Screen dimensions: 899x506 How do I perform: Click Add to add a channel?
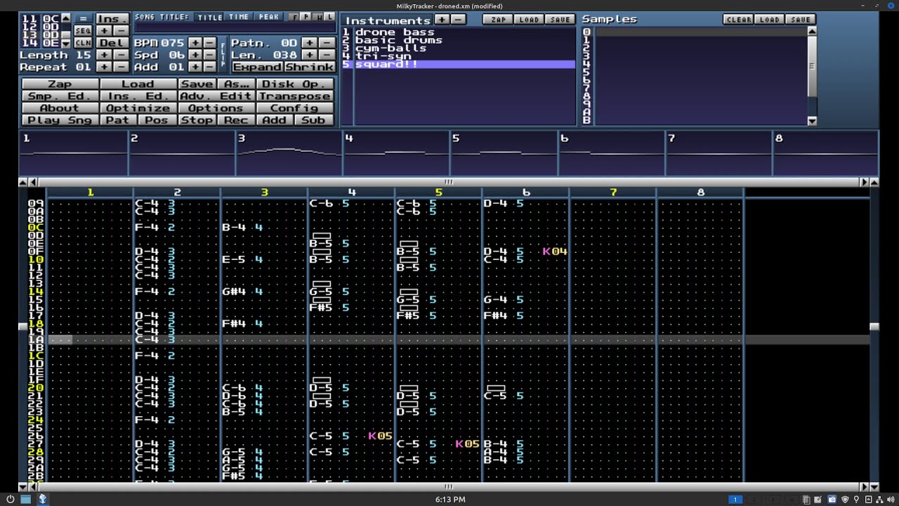point(275,120)
